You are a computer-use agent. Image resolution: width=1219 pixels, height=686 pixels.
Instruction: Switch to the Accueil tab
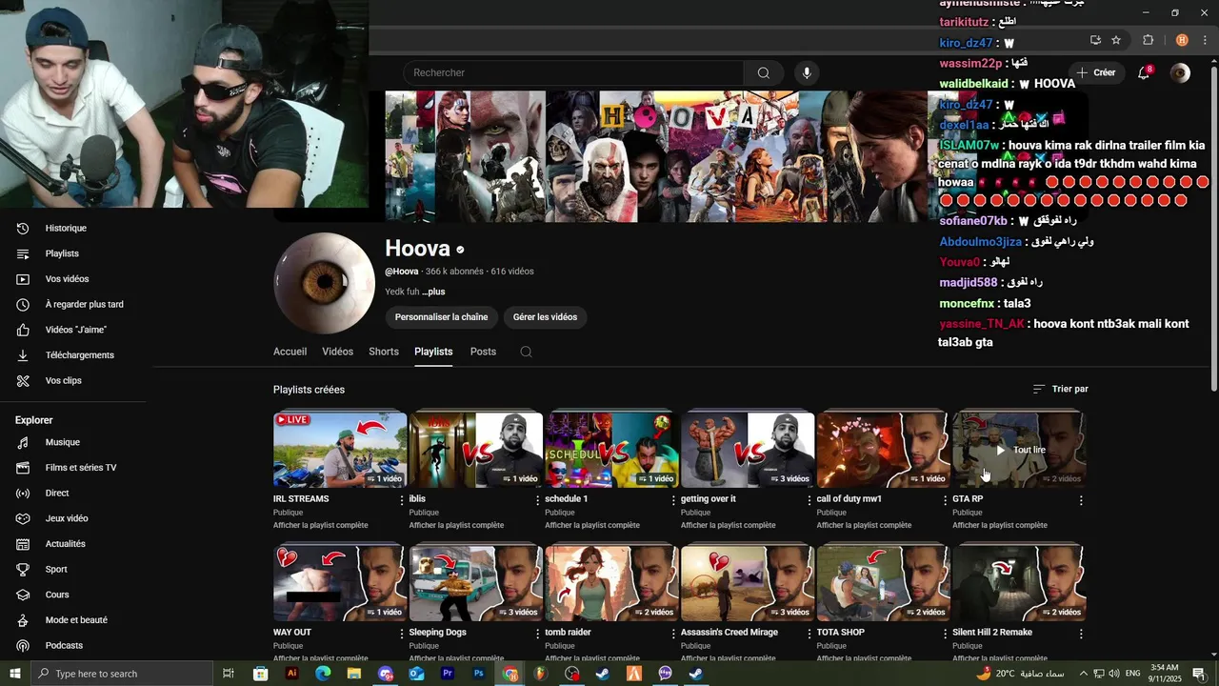click(290, 352)
